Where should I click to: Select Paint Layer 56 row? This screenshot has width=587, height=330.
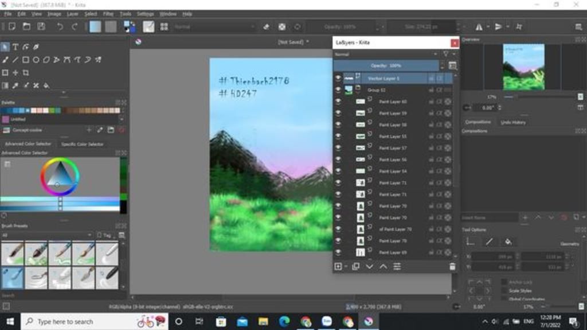[x=393, y=160]
